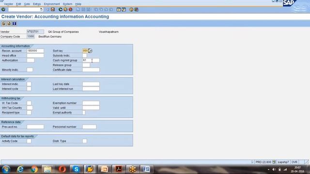Open the System menu
Screen dimensions: 310x174
tap(67, 4)
